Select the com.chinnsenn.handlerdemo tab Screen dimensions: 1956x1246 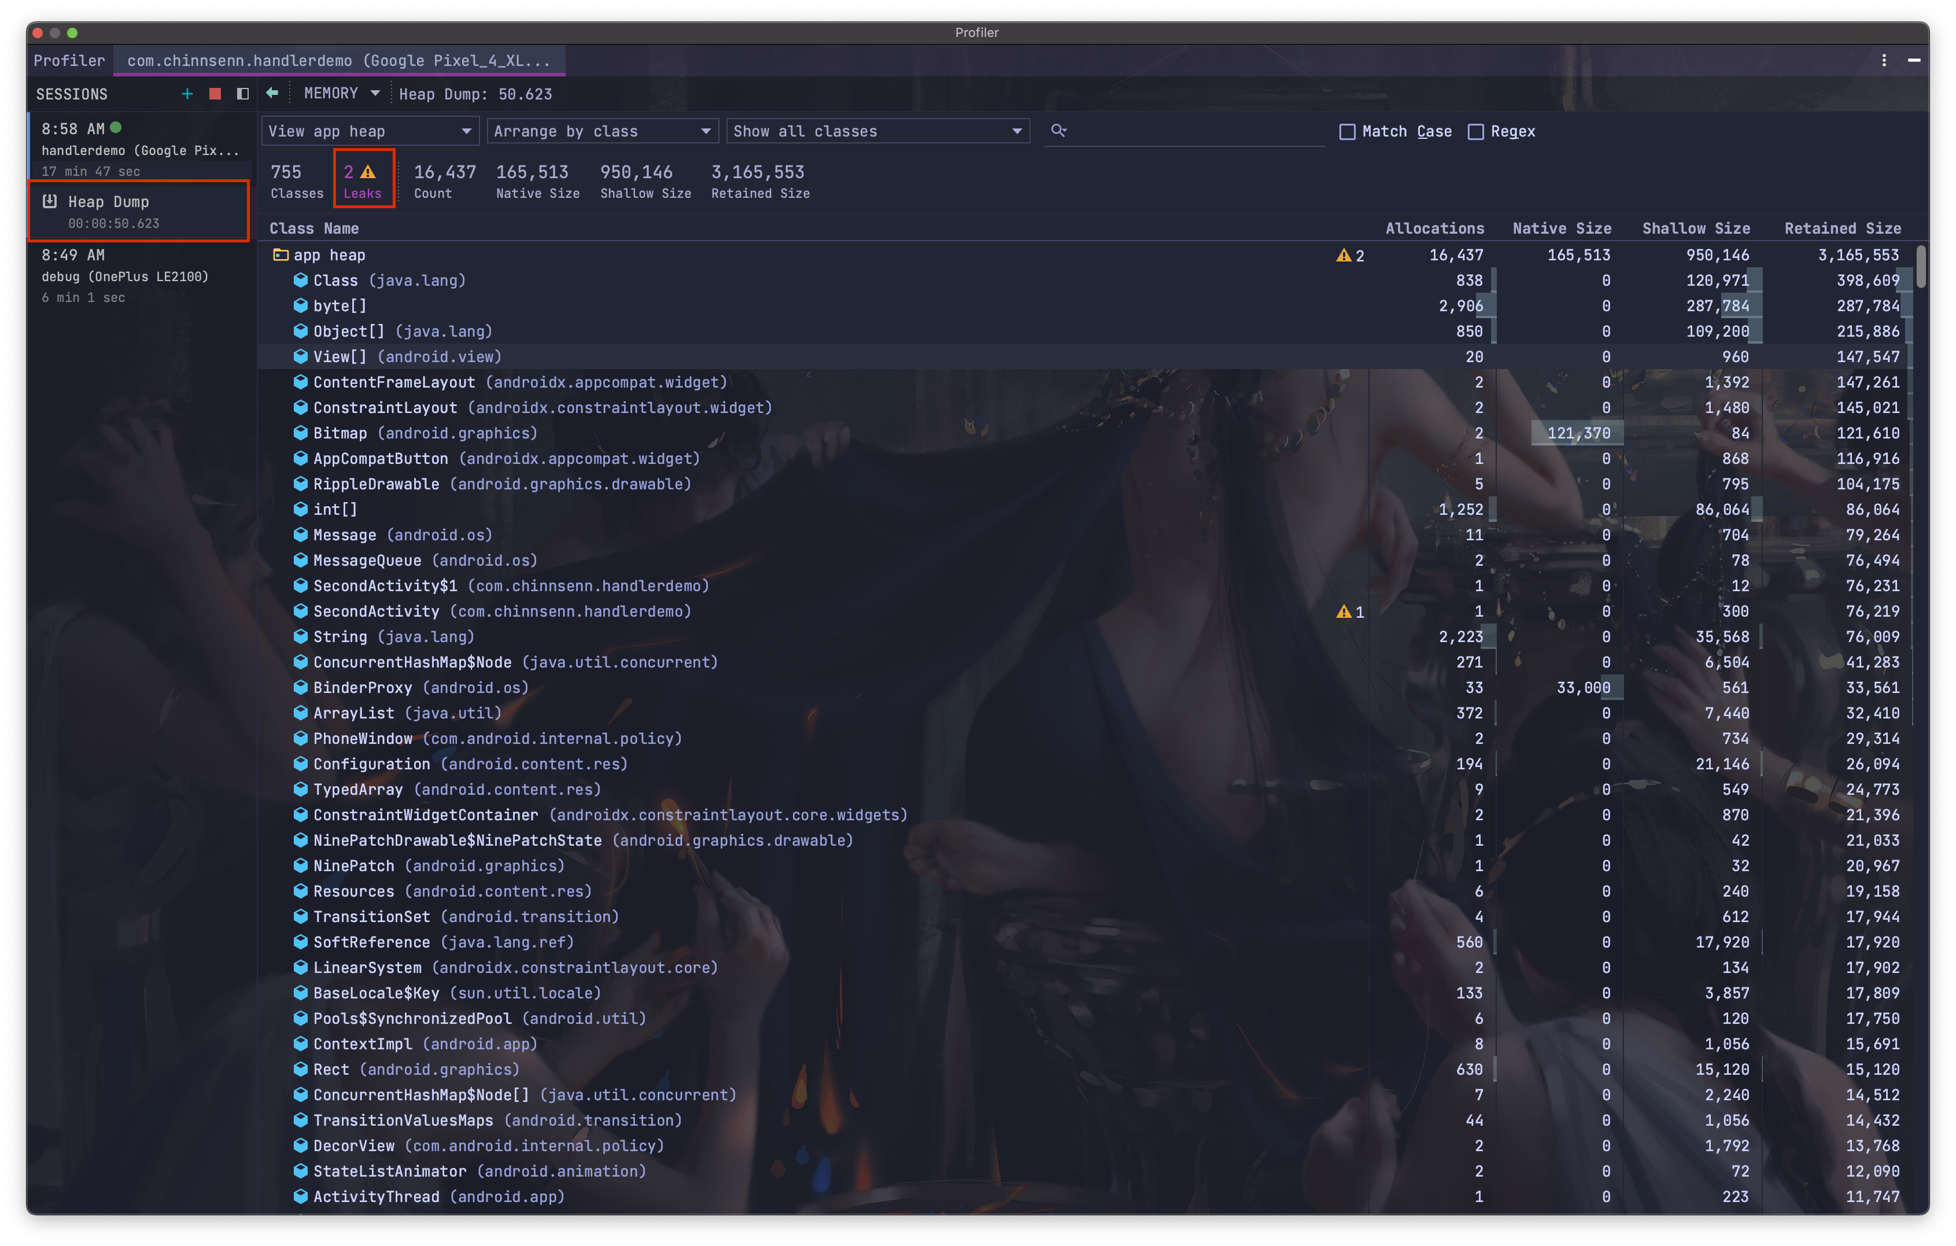coord(339,60)
